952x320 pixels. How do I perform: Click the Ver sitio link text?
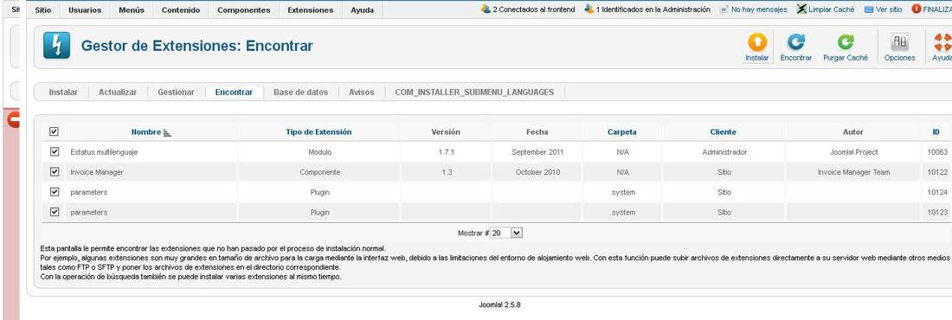[889, 10]
